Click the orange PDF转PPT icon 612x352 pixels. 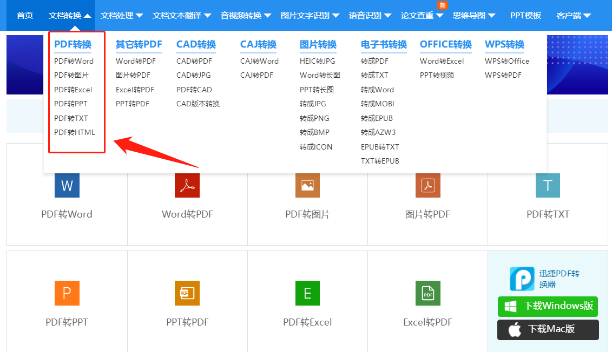click(x=67, y=293)
